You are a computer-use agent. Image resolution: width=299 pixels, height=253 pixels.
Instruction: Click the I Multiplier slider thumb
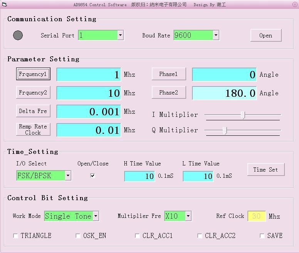coord(243,115)
